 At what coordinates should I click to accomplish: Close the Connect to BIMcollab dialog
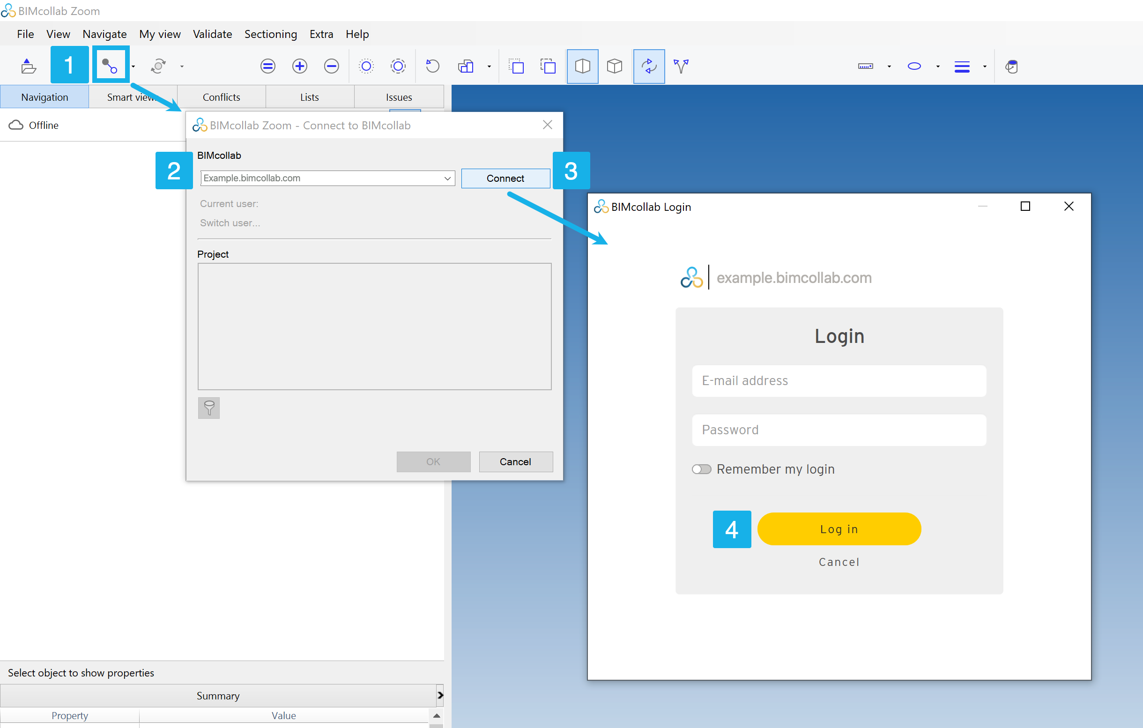click(547, 125)
